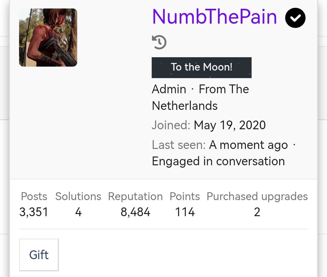Viewport: 327px width, 277px height.
Task: Open the NumbThePain avatar image
Action: pyautogui.click(x=48, y=38)
